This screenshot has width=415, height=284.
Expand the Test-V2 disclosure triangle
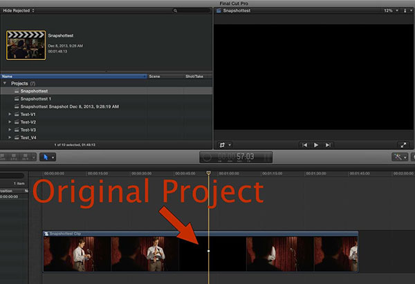coord(10,122)
